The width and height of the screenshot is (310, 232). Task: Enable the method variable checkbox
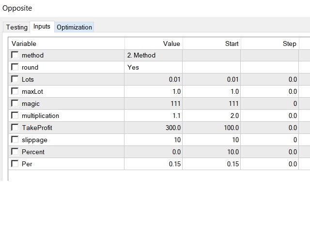[15, 56]
